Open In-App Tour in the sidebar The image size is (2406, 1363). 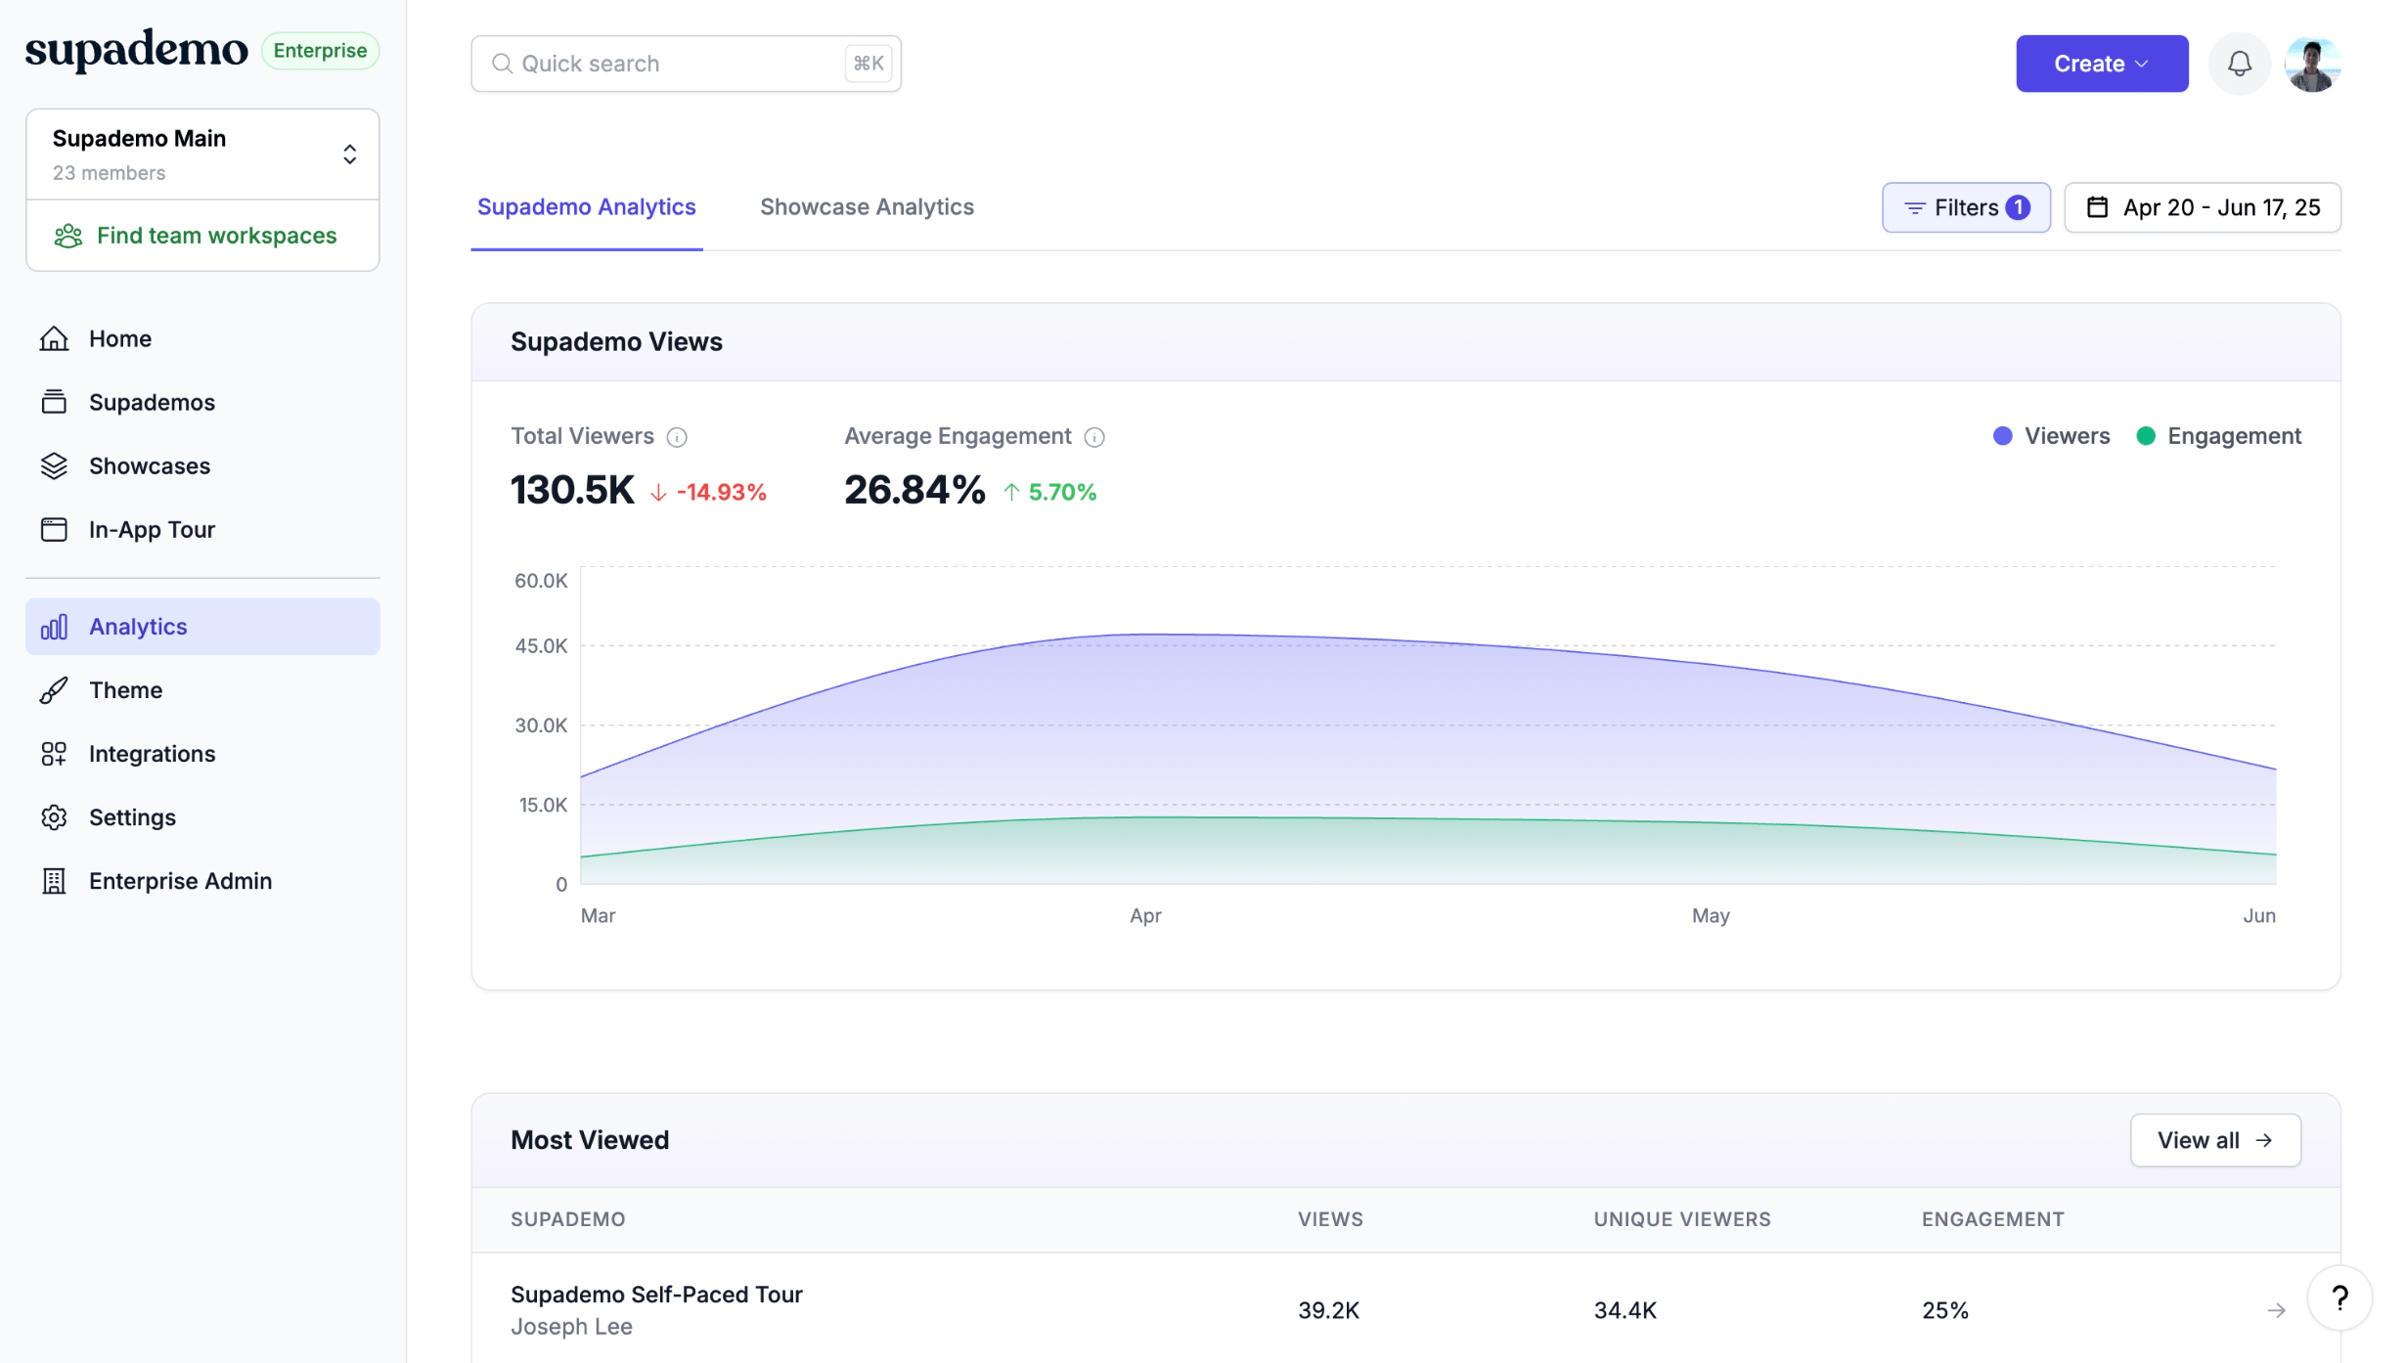(x=202, y=529)
